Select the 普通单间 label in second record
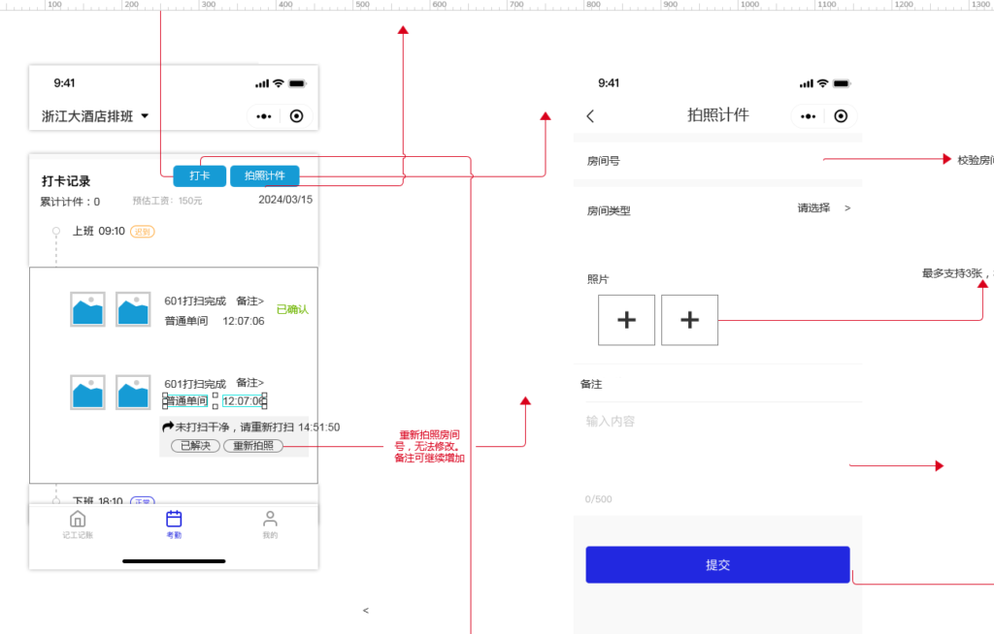994x634 pixels. pos(185,401)
